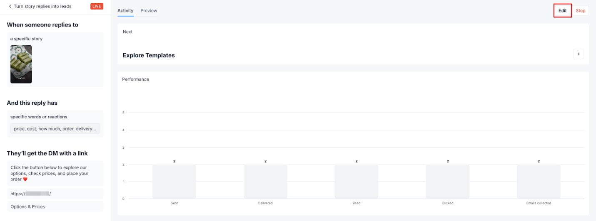Click the Sent bar in the chart
The height and width of the screenshot is (221, 596).
click(174, 182)
